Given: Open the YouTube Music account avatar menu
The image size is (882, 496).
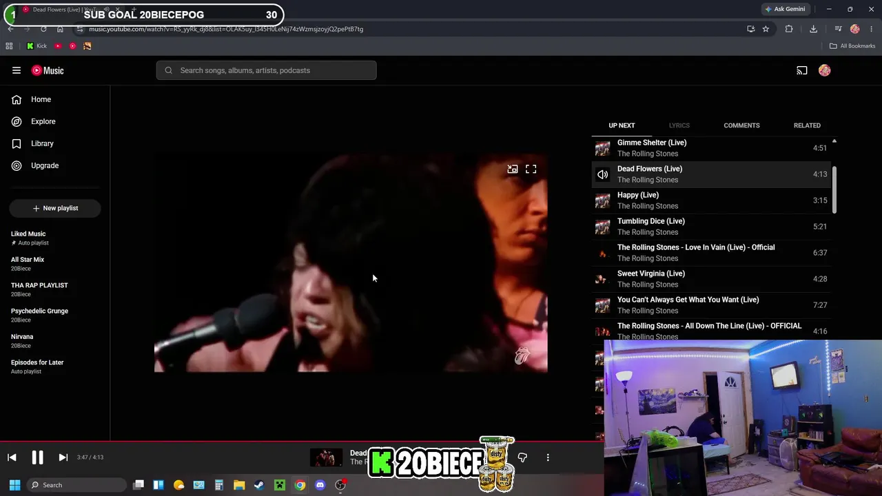Looking at the screenshot, I should [x=825, y=70].
